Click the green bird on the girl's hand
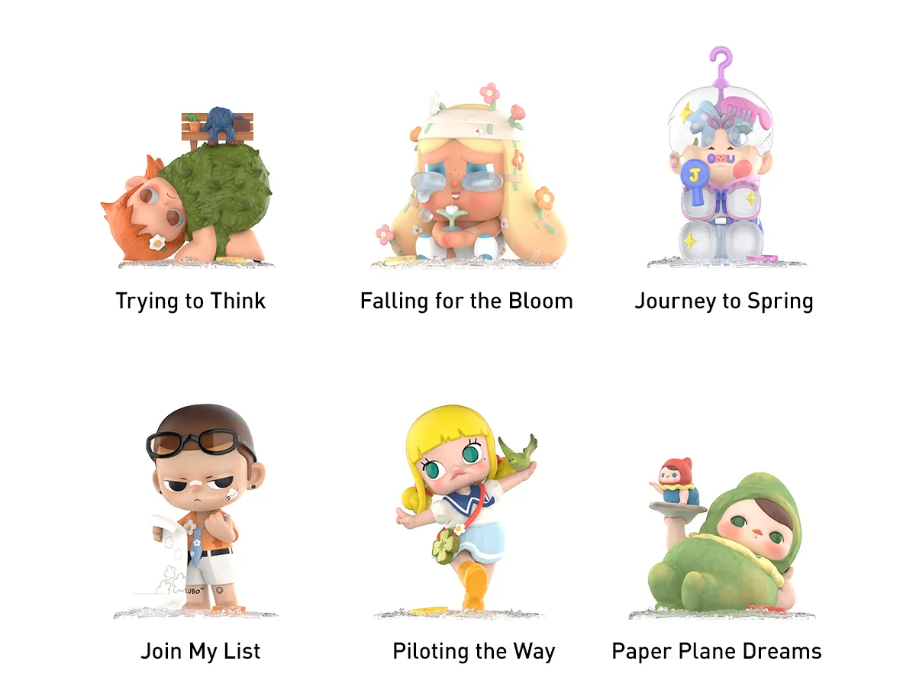916x693 pixels. (x=518, y=450)
